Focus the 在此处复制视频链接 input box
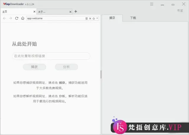 coord(51,56)
